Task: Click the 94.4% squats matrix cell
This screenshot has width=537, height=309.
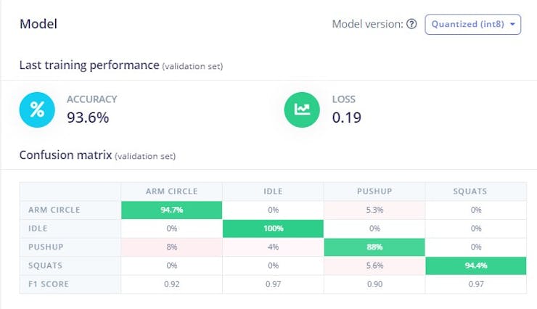Action: point(476,265)
